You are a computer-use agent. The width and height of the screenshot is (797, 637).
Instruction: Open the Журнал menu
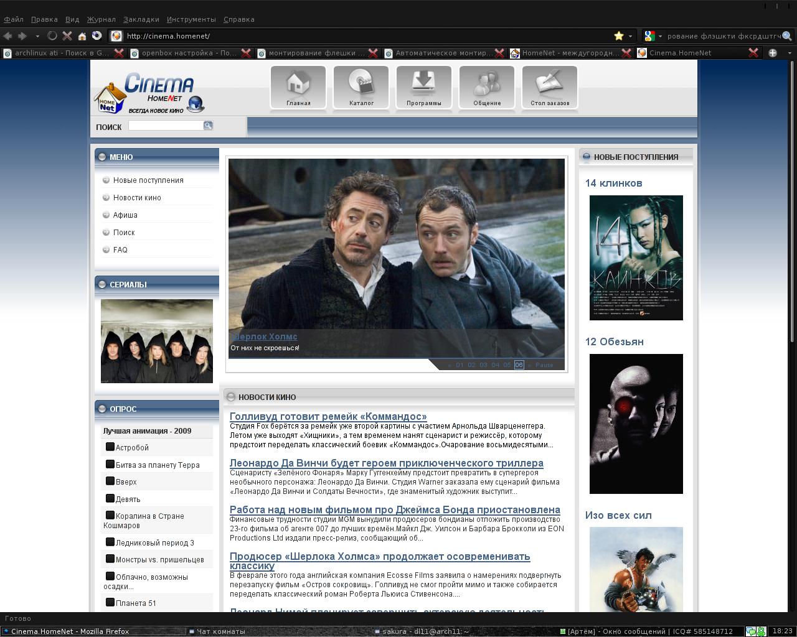101,19
